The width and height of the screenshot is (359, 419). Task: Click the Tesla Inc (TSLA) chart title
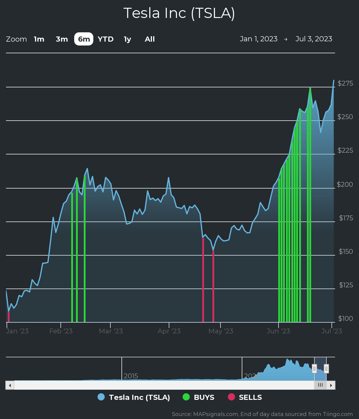pyautogui.click(x=179, y=13)
